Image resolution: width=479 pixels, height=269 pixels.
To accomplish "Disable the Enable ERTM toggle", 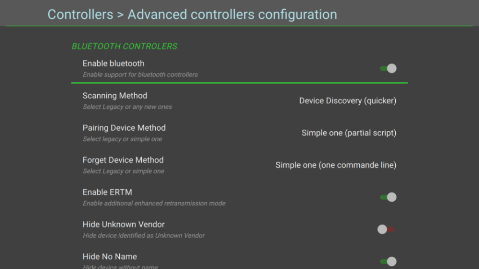I will point(388,197).
